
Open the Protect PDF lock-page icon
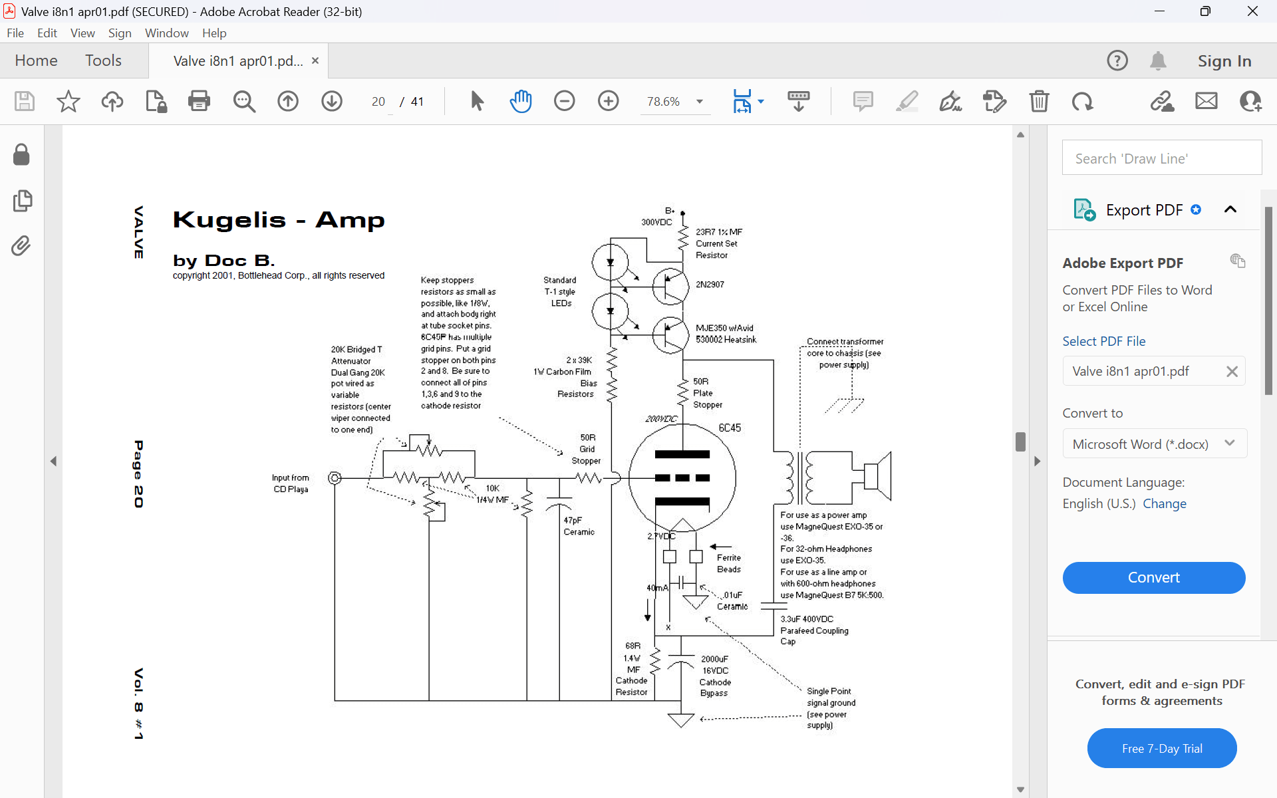(x=156, y=101)
